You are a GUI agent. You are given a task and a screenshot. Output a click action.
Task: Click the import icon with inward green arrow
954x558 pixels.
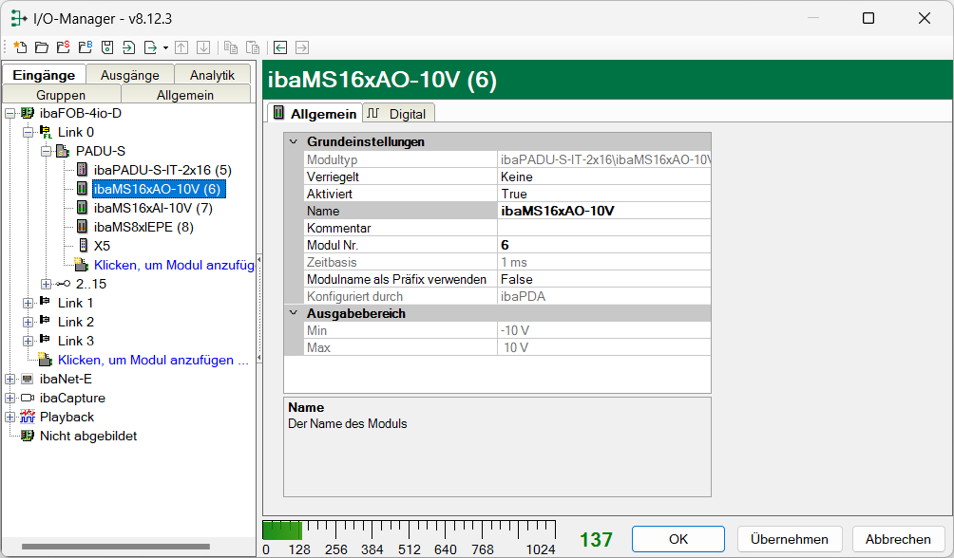click(x=128, y=47)
